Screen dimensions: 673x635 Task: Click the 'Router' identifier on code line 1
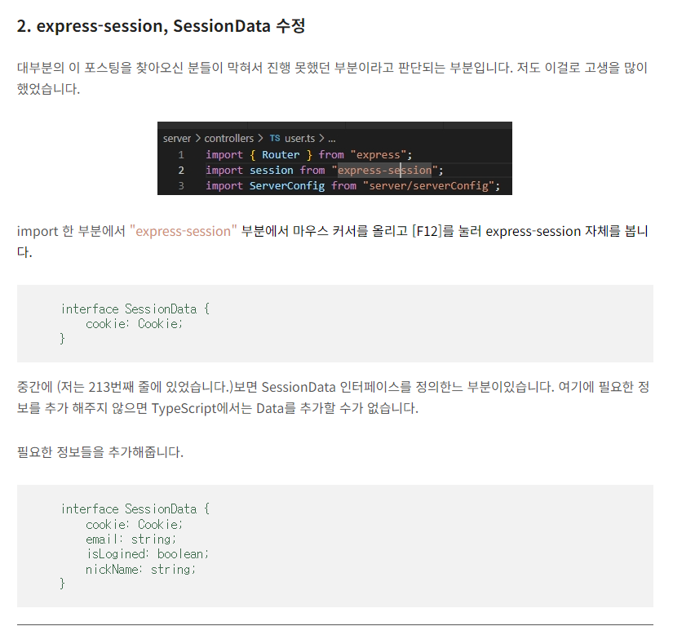click(281, 154)
